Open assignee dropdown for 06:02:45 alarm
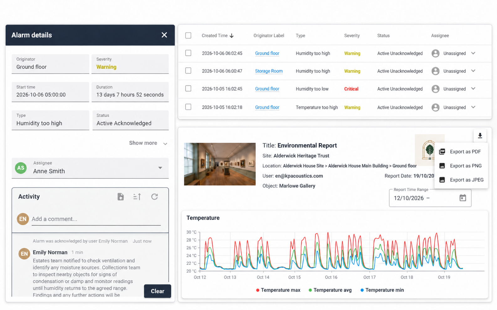The image size is (497, 310). (473, 53)
